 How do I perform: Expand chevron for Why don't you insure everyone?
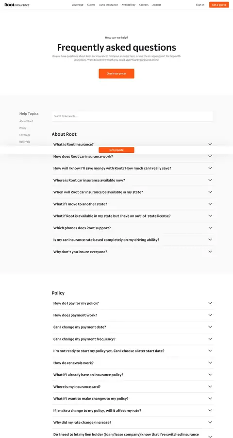[210, 252]
